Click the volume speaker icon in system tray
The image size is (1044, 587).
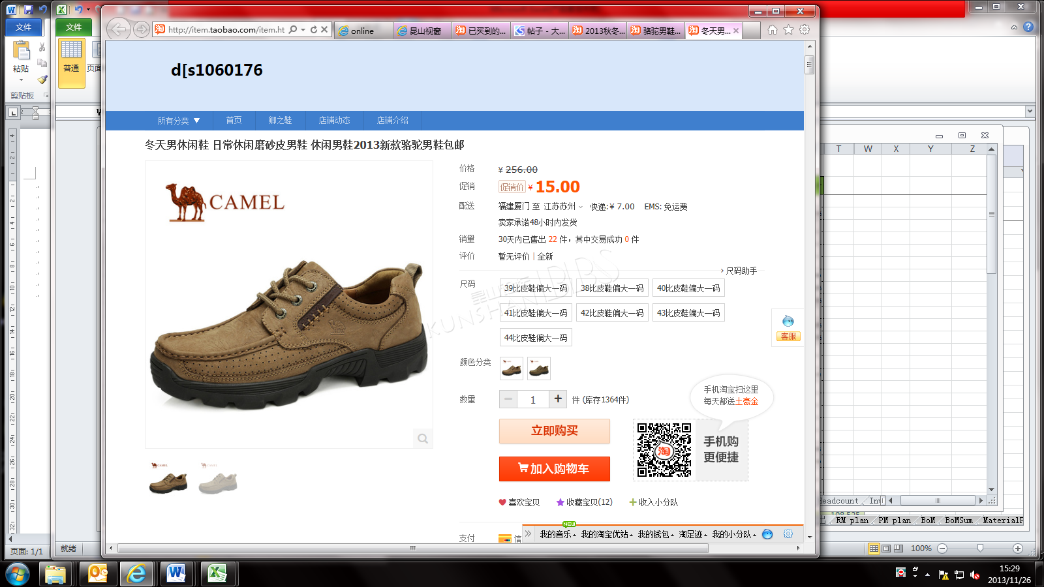tap(975, 575)
